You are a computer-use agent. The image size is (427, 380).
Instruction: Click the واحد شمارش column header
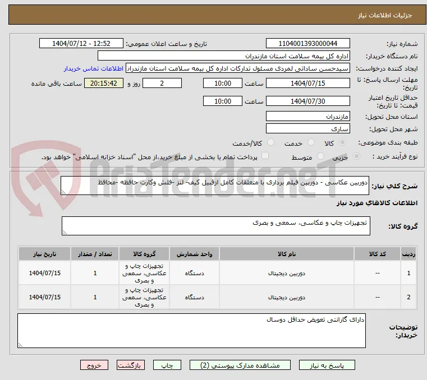[194, 254]
